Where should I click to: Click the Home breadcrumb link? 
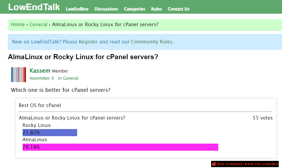pos(18,24)
